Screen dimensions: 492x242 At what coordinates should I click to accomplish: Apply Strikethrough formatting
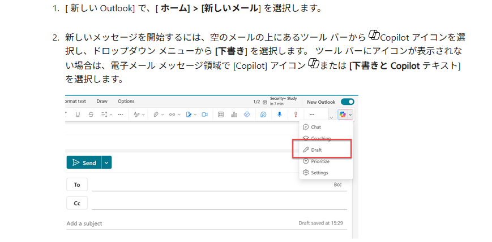click(91, 115)
